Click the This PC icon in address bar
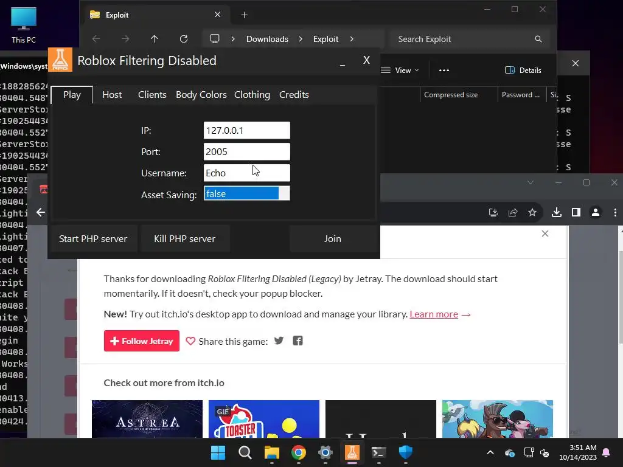623x467 pixels. 215,39
